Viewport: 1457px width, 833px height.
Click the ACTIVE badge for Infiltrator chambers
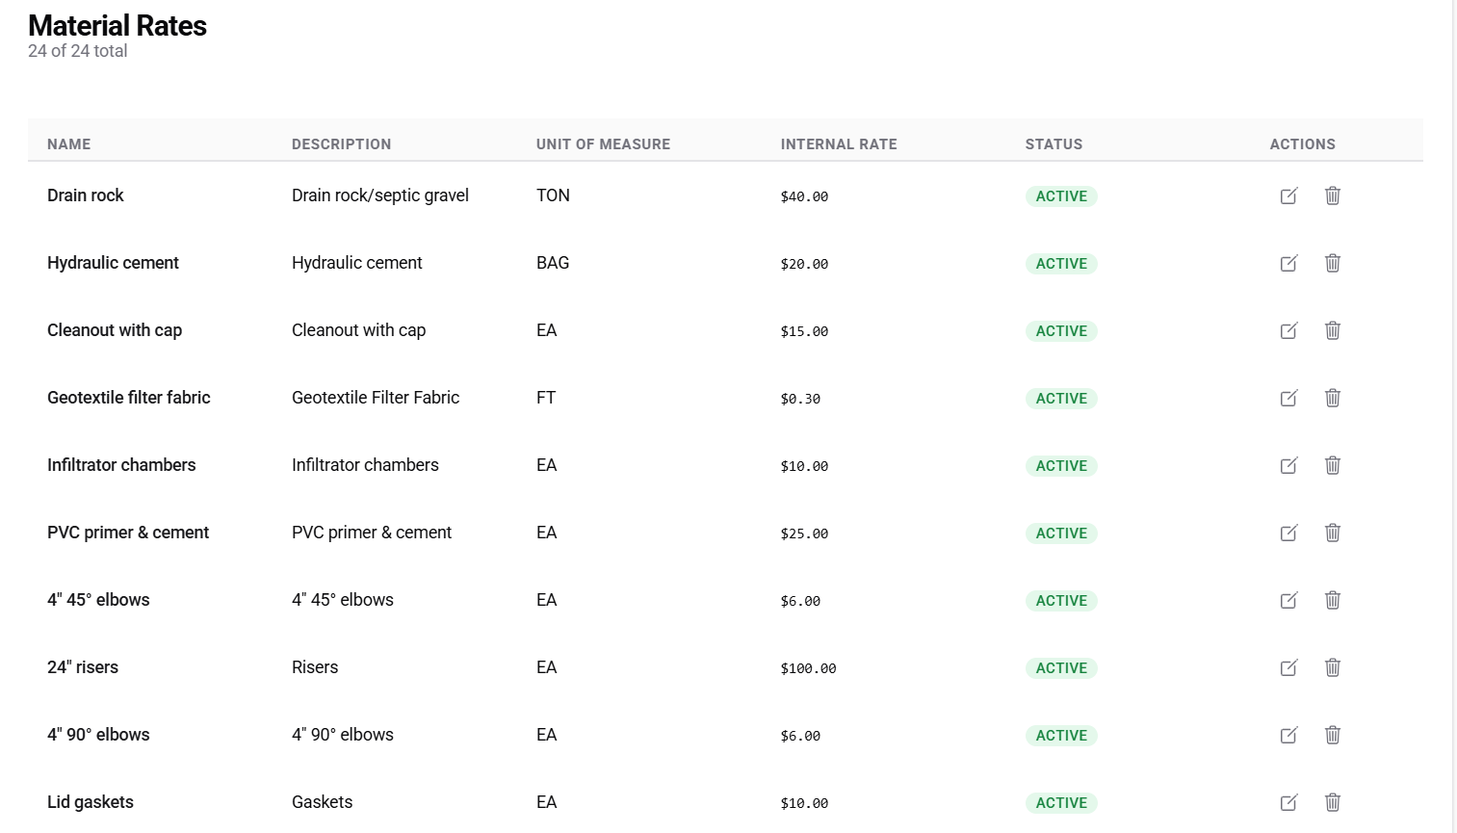click(1061, 466)
